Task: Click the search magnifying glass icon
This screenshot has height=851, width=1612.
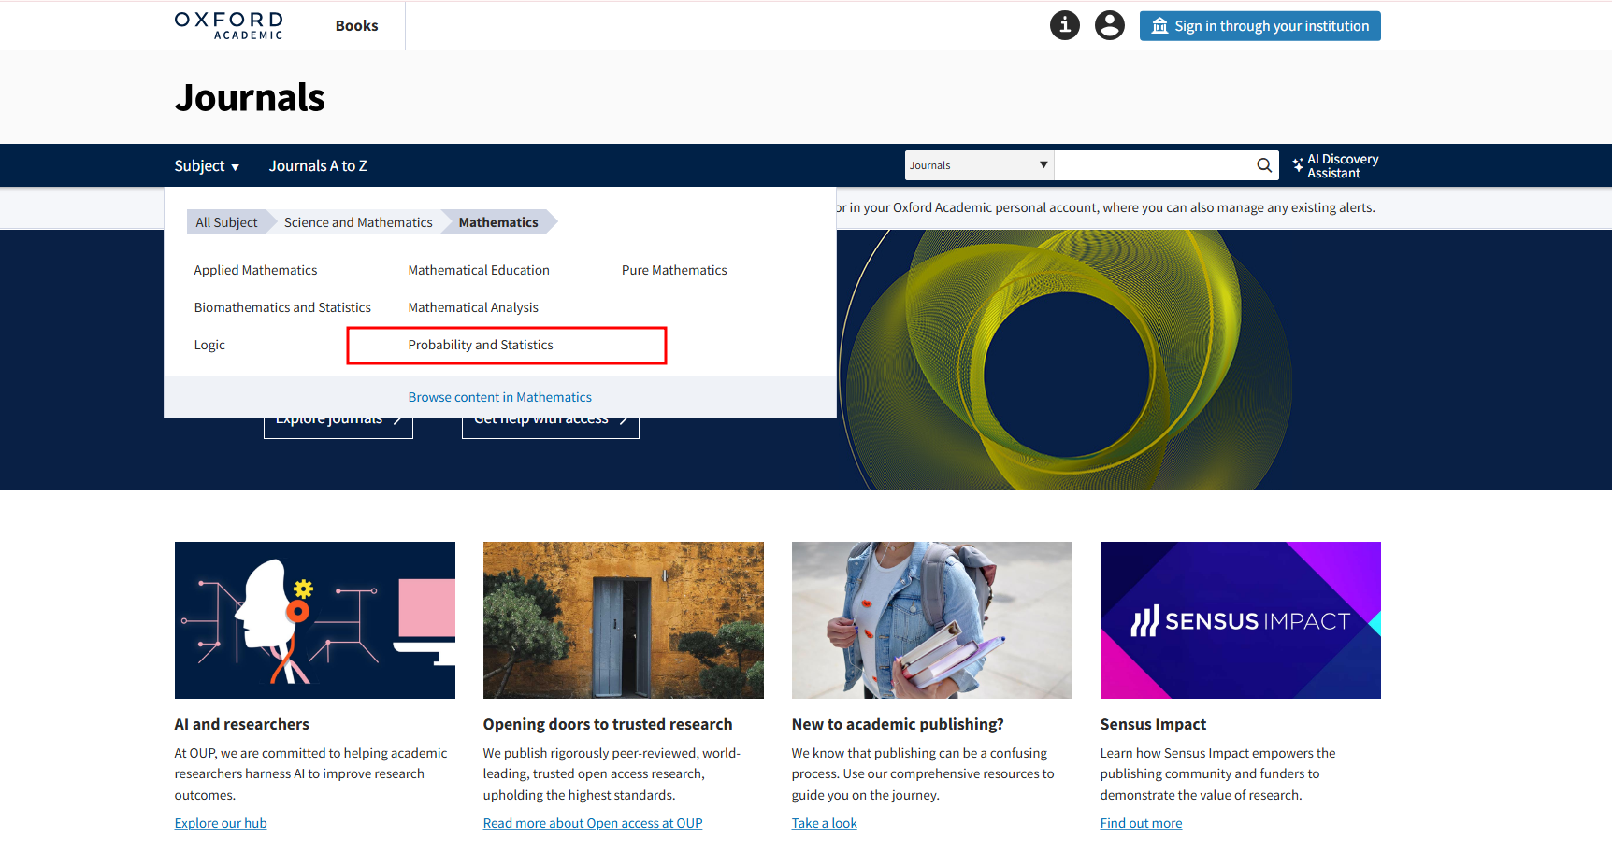Action: pyautogui.click(x=1263, y=165)
